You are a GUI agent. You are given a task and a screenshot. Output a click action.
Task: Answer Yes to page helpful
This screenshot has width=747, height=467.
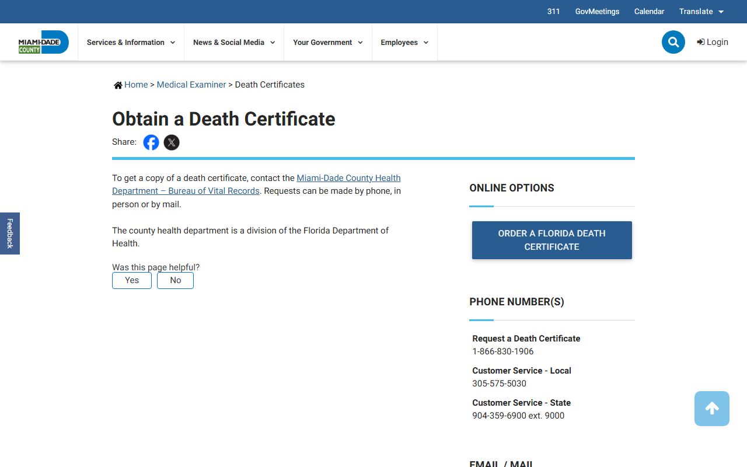pos(132,280)
